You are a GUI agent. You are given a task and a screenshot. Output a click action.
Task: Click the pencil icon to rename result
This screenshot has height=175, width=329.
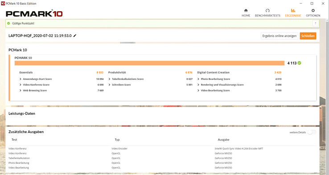[x=75, y=36]
